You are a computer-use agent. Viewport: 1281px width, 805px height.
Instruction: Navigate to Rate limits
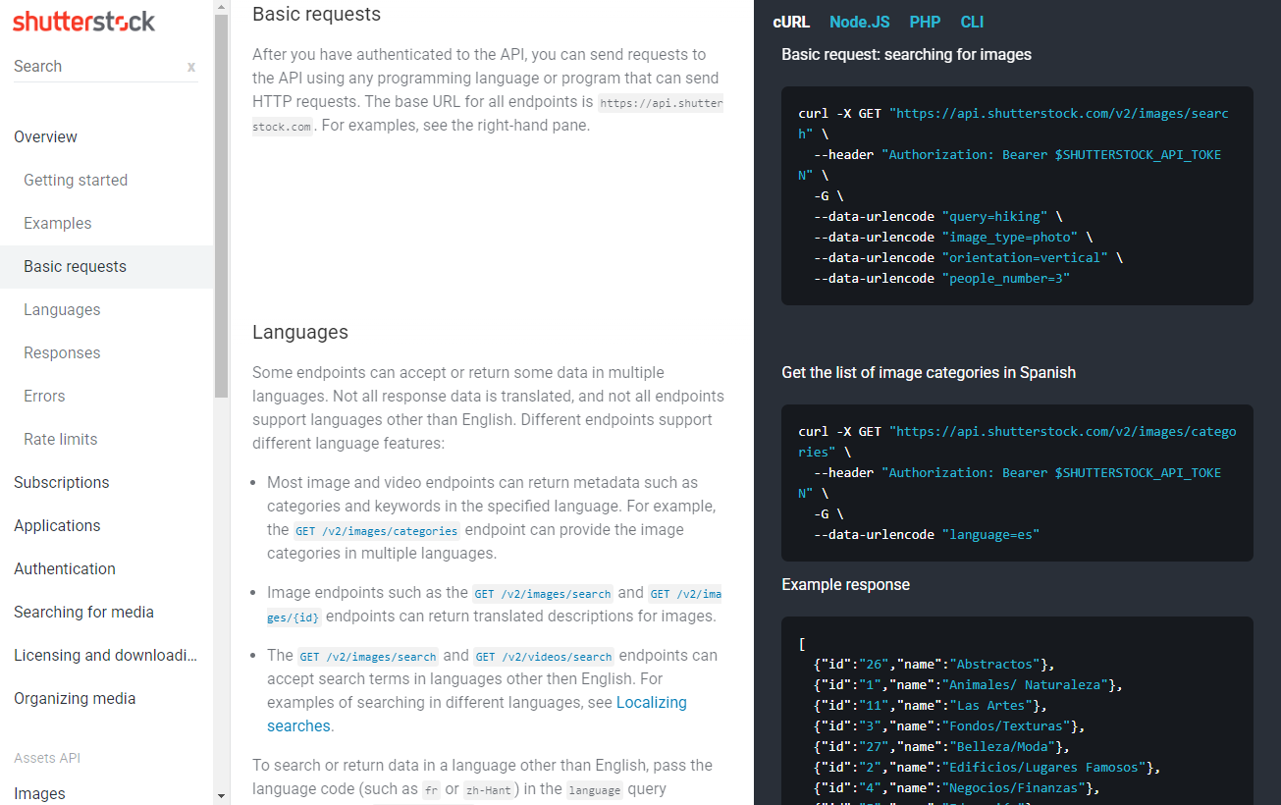coord(61,439)
